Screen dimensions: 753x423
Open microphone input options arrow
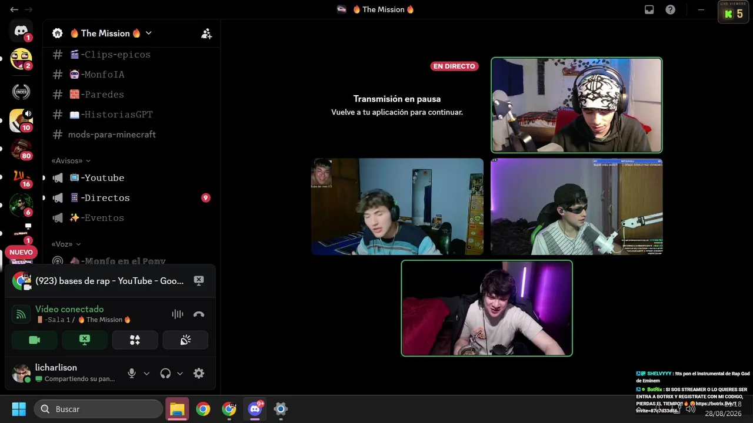pos(146,374)
